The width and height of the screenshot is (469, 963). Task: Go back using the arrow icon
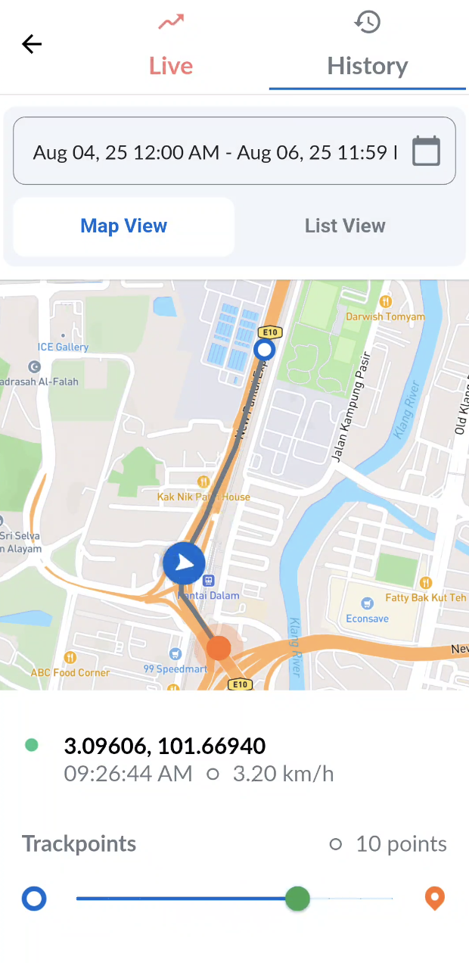coord(32,45)
